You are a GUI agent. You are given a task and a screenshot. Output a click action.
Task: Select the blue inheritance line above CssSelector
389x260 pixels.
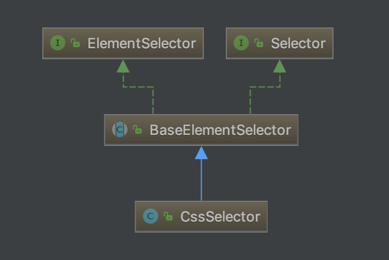[x=201, y=181]
